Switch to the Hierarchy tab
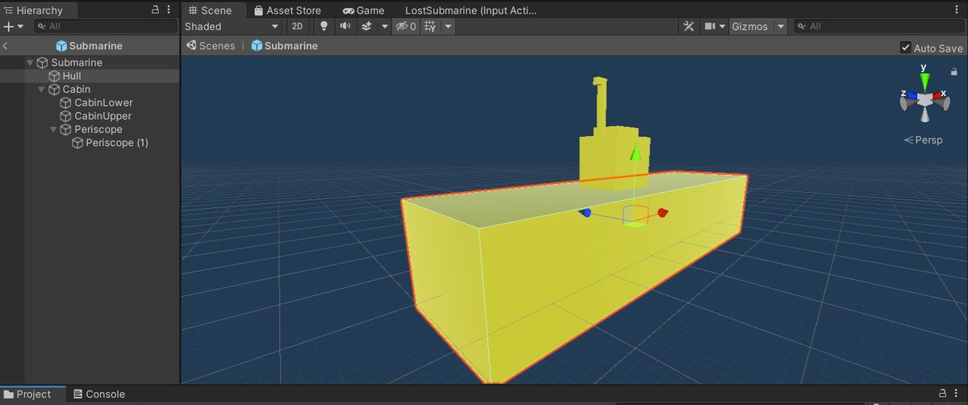This screenshot has width=968, height=405. (x=39, y=10)
